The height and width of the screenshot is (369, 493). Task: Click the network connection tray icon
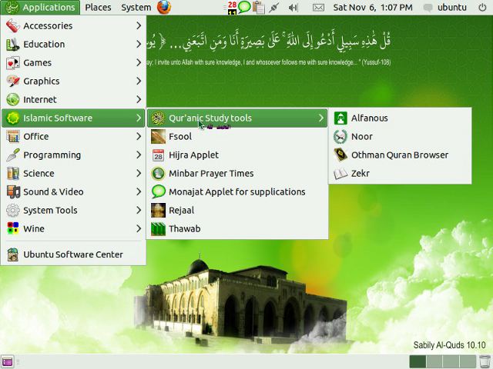coord(274,8)
